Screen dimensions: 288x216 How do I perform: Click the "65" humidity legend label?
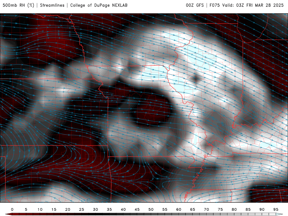point(193,210)
